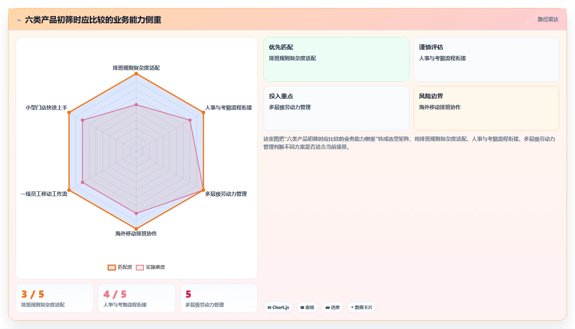The image size is (575, 329).
Task: Click 排班规则复杂度适配 under the 3 / 5 stat
Action: coord(43,305)
